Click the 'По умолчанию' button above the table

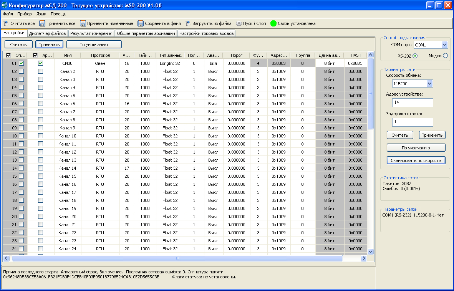pos(94,45)
